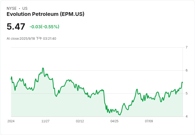Screen dimensions: 195x135
Task: Click the At close timestamp line
Action: 31,39
